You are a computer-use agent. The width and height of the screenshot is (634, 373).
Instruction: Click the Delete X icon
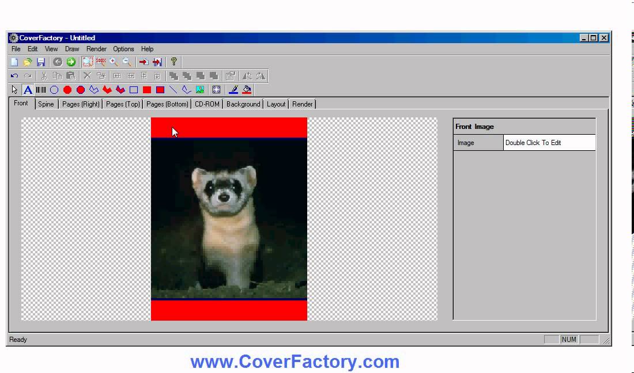[88, 76]
